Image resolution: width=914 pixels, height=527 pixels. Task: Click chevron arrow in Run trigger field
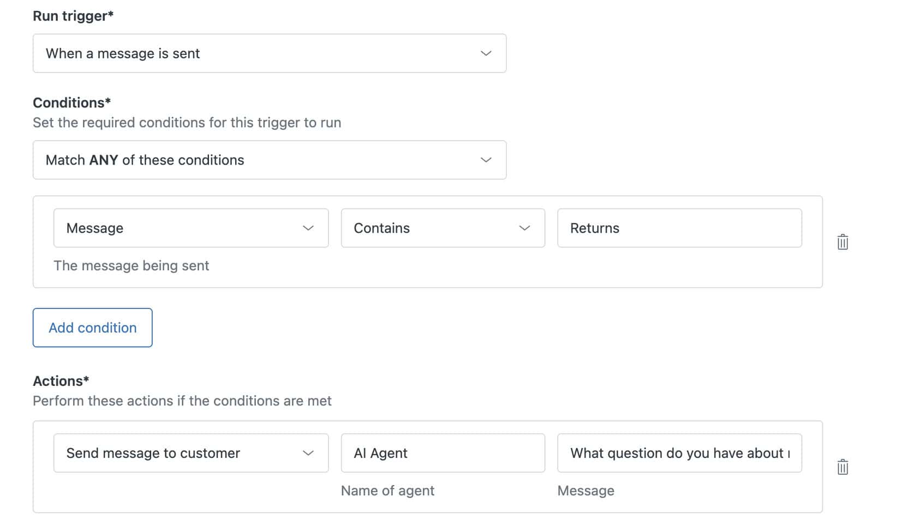coord(486,53)
